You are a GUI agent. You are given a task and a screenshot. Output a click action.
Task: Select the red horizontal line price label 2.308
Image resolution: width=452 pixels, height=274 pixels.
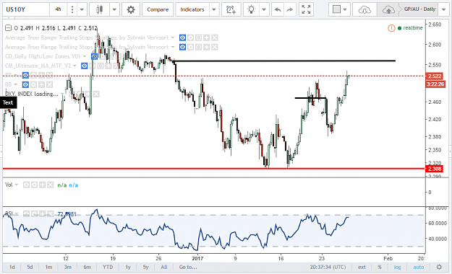(x=435, y=169)
